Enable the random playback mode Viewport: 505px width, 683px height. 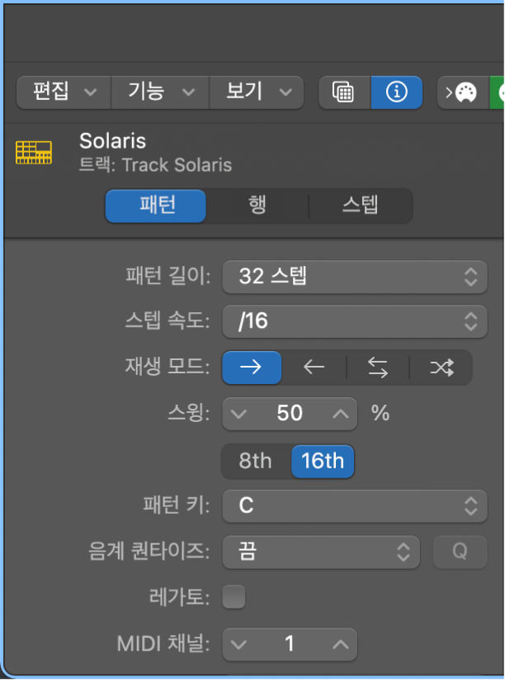pos(440,368)
